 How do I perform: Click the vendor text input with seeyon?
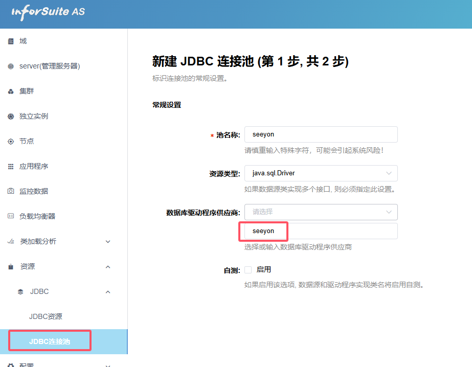[321, 231]
